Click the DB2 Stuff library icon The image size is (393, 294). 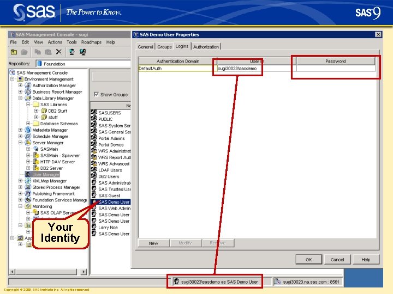point(44,111)
